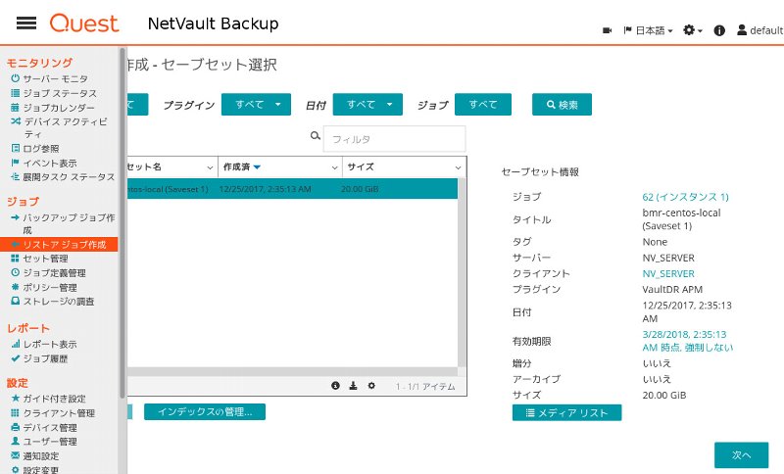Viewport: 784px width, 474px height.
Task: Click the ジョブ履歴 checkmark icon
Action: coord(16,358)
